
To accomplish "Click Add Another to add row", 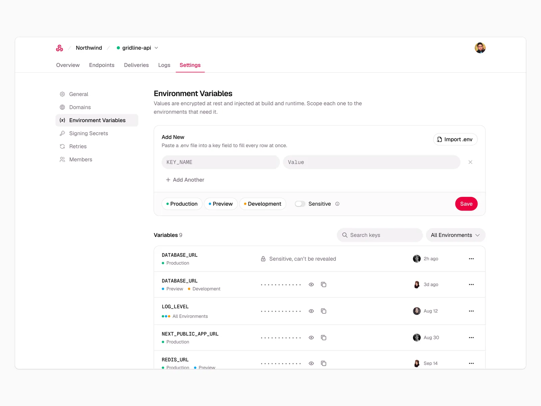I will tap(185, 180).
